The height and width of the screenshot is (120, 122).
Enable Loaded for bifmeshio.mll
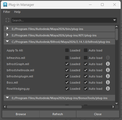[x=67, y=58]
